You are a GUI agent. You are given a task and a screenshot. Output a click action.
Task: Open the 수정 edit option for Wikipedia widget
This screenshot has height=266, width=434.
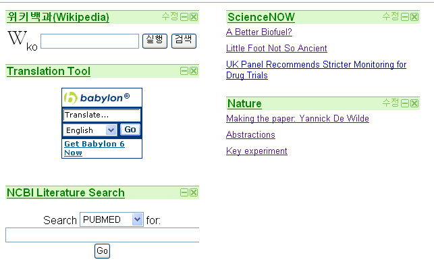coord(170,16)
